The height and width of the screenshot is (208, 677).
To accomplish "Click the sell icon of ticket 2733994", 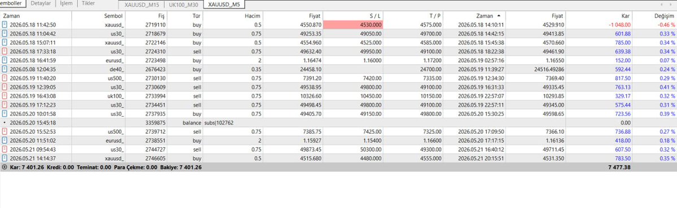I will point(5,96).
